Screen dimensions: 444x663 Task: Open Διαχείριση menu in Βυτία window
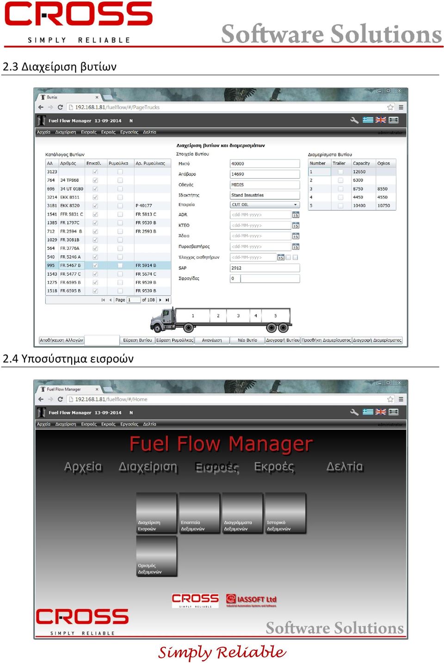click(x=66, y=132)
